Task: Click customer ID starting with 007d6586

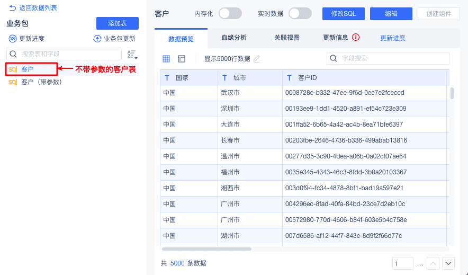Action: pyautogui.click(x=344, y=236)
